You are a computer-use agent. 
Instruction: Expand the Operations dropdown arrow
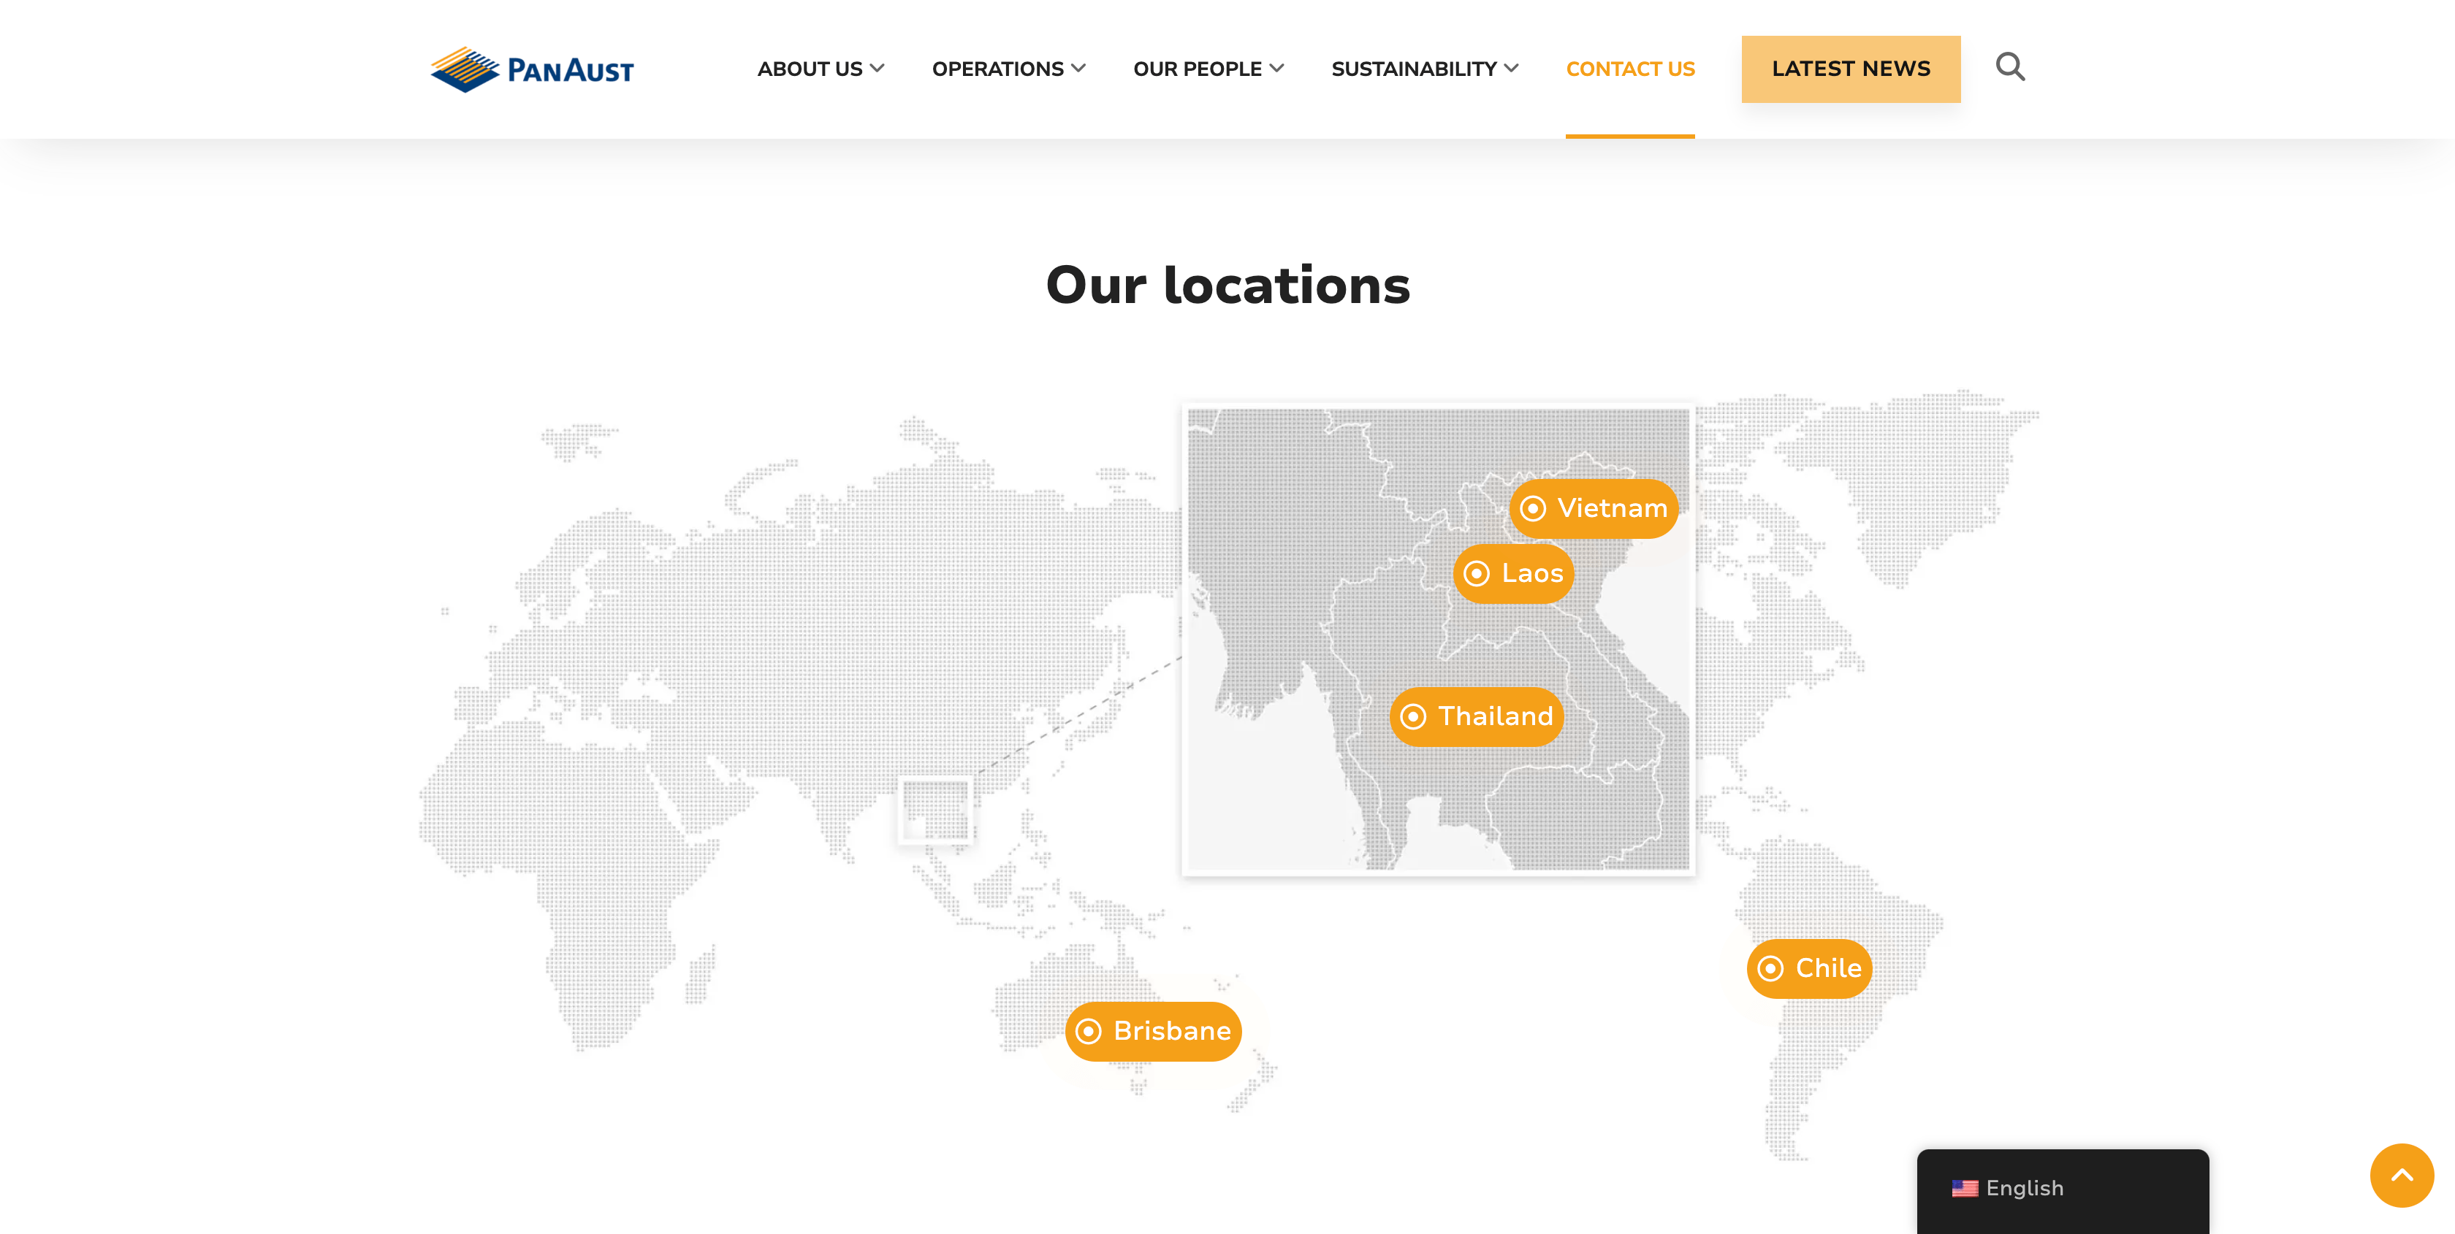tap(1079, 69)
